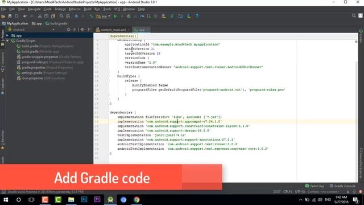
Task: Click the Undo toolbar icon
Action: click(25, 17)
